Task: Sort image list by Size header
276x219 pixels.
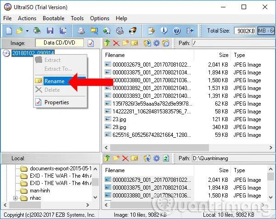Action: coord(224,55)
